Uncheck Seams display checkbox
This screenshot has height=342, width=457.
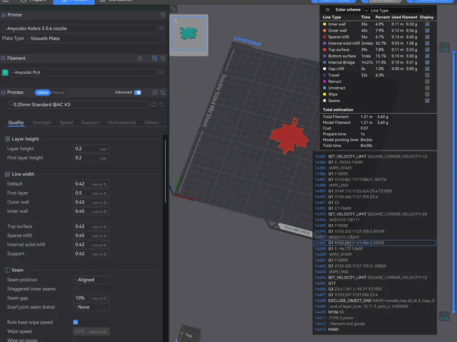click(427, 101)
